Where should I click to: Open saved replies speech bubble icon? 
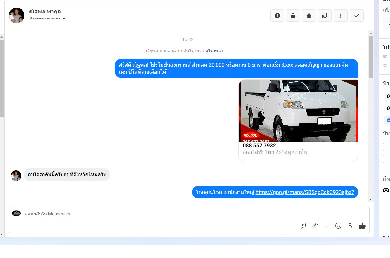[x=303, y=226]
